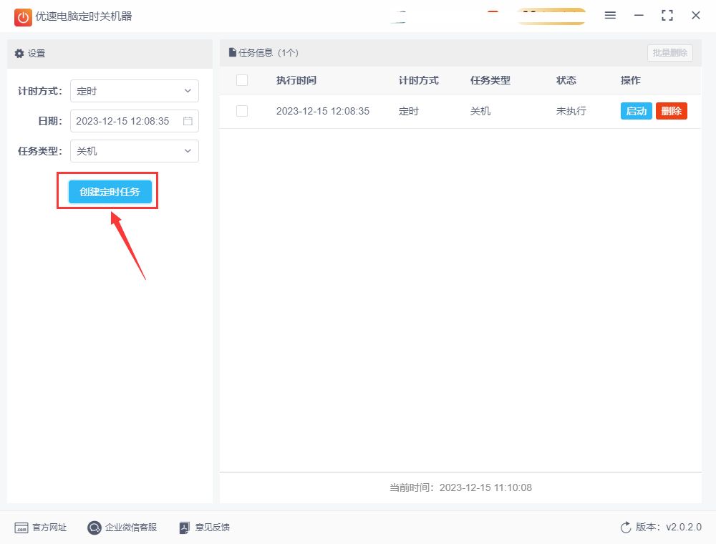Click the red 删除 button
The width and height of the screenshot is (716, 544).
(x=672, y=111)
